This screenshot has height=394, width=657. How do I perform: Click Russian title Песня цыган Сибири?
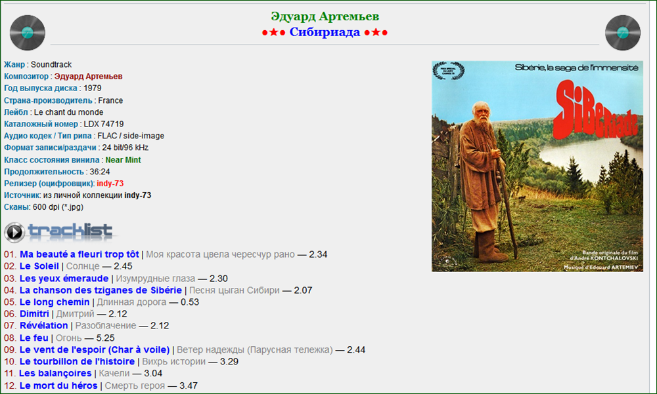click(x=235, y=290)
